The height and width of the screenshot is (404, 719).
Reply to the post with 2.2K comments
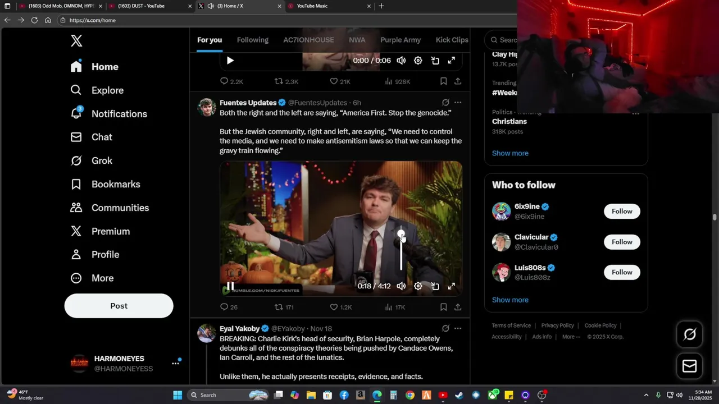click(231, 81)
